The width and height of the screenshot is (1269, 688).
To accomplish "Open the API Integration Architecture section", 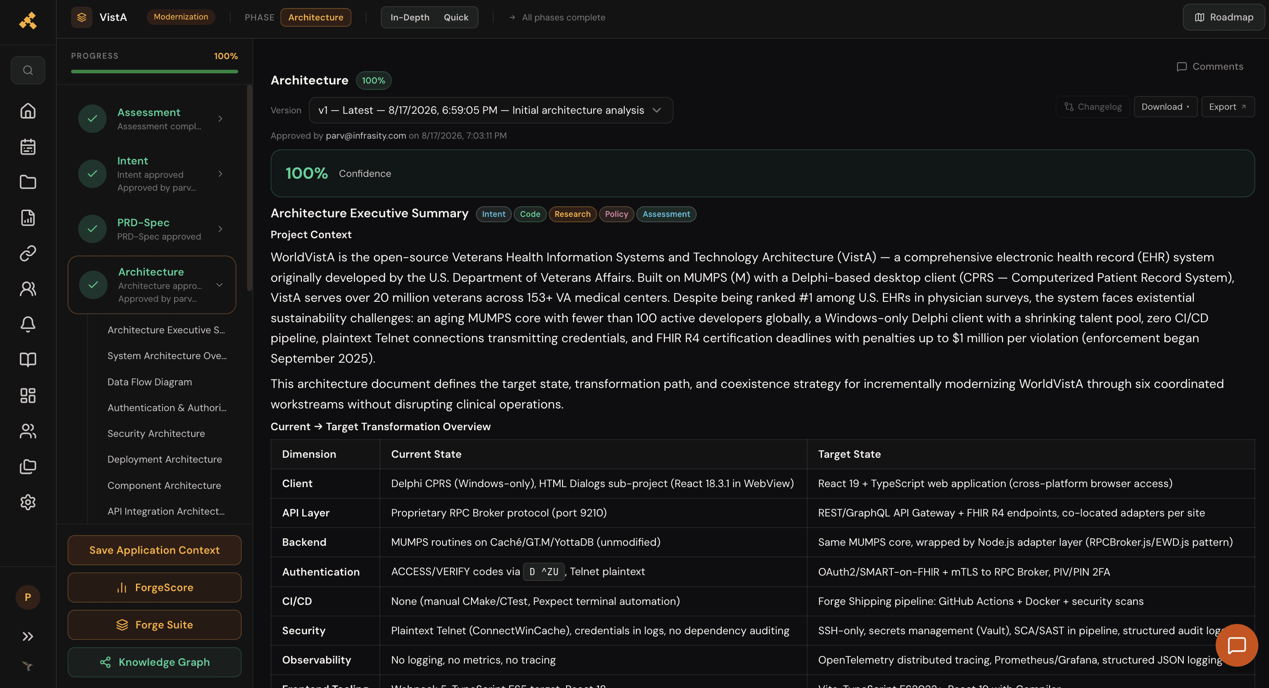I will pos(166,512).
